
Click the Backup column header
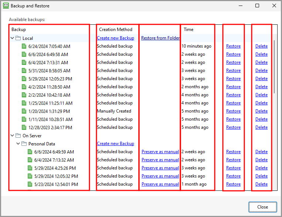(18, 30)
